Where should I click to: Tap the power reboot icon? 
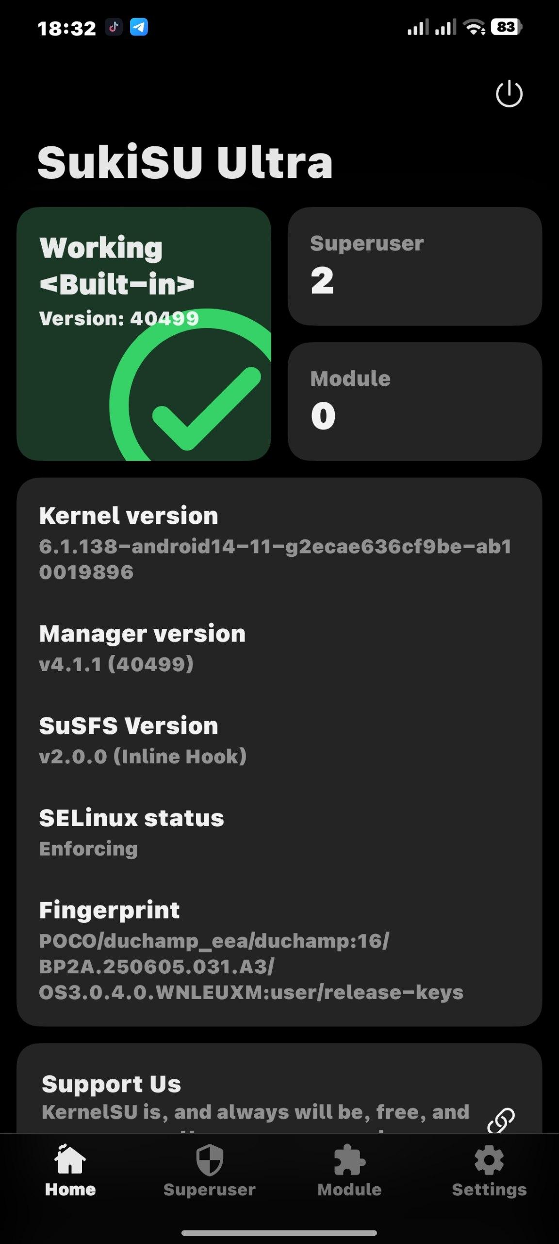click(x=509, y=93)
